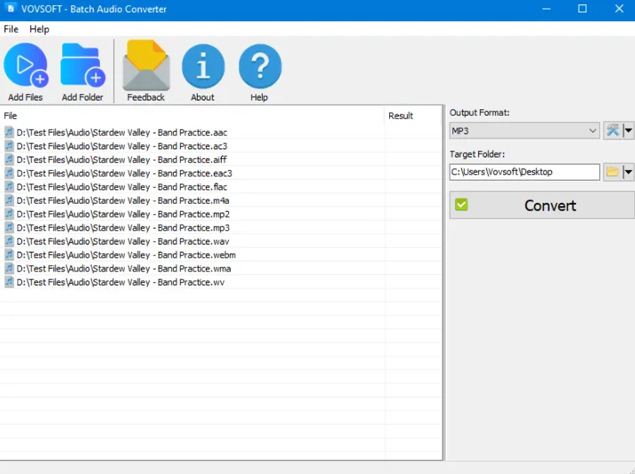Expand arrow next to format settings icon
Image resolution: width=635 pixels, height=474 pixels.
pos(628,131)
